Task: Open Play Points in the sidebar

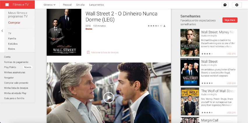Action: [x=10, y=67]
